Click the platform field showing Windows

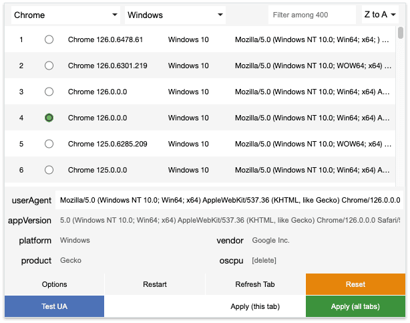point(131,240)
